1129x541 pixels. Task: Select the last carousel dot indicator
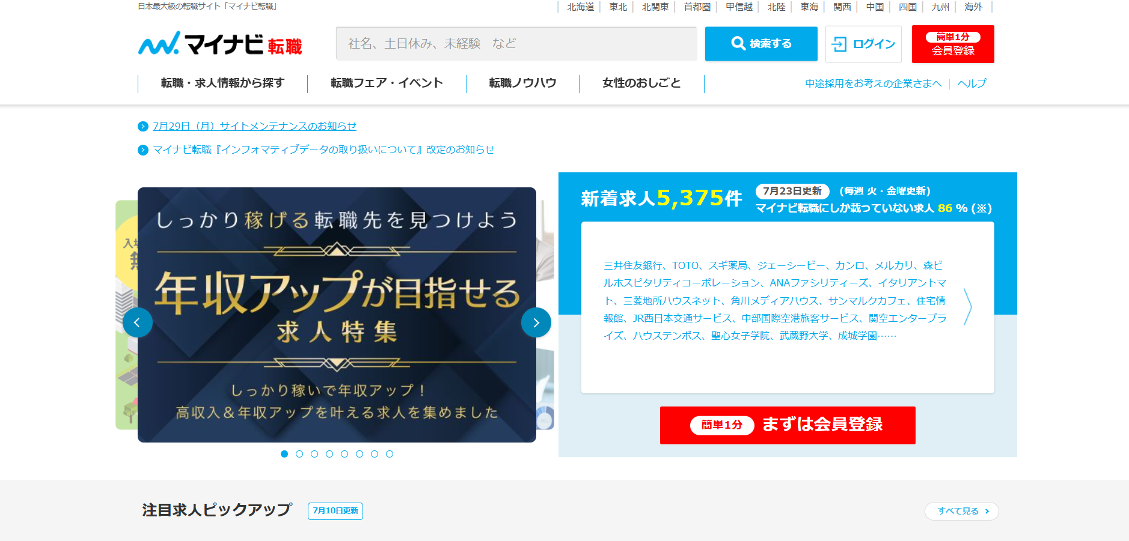[x=390, y=454]
